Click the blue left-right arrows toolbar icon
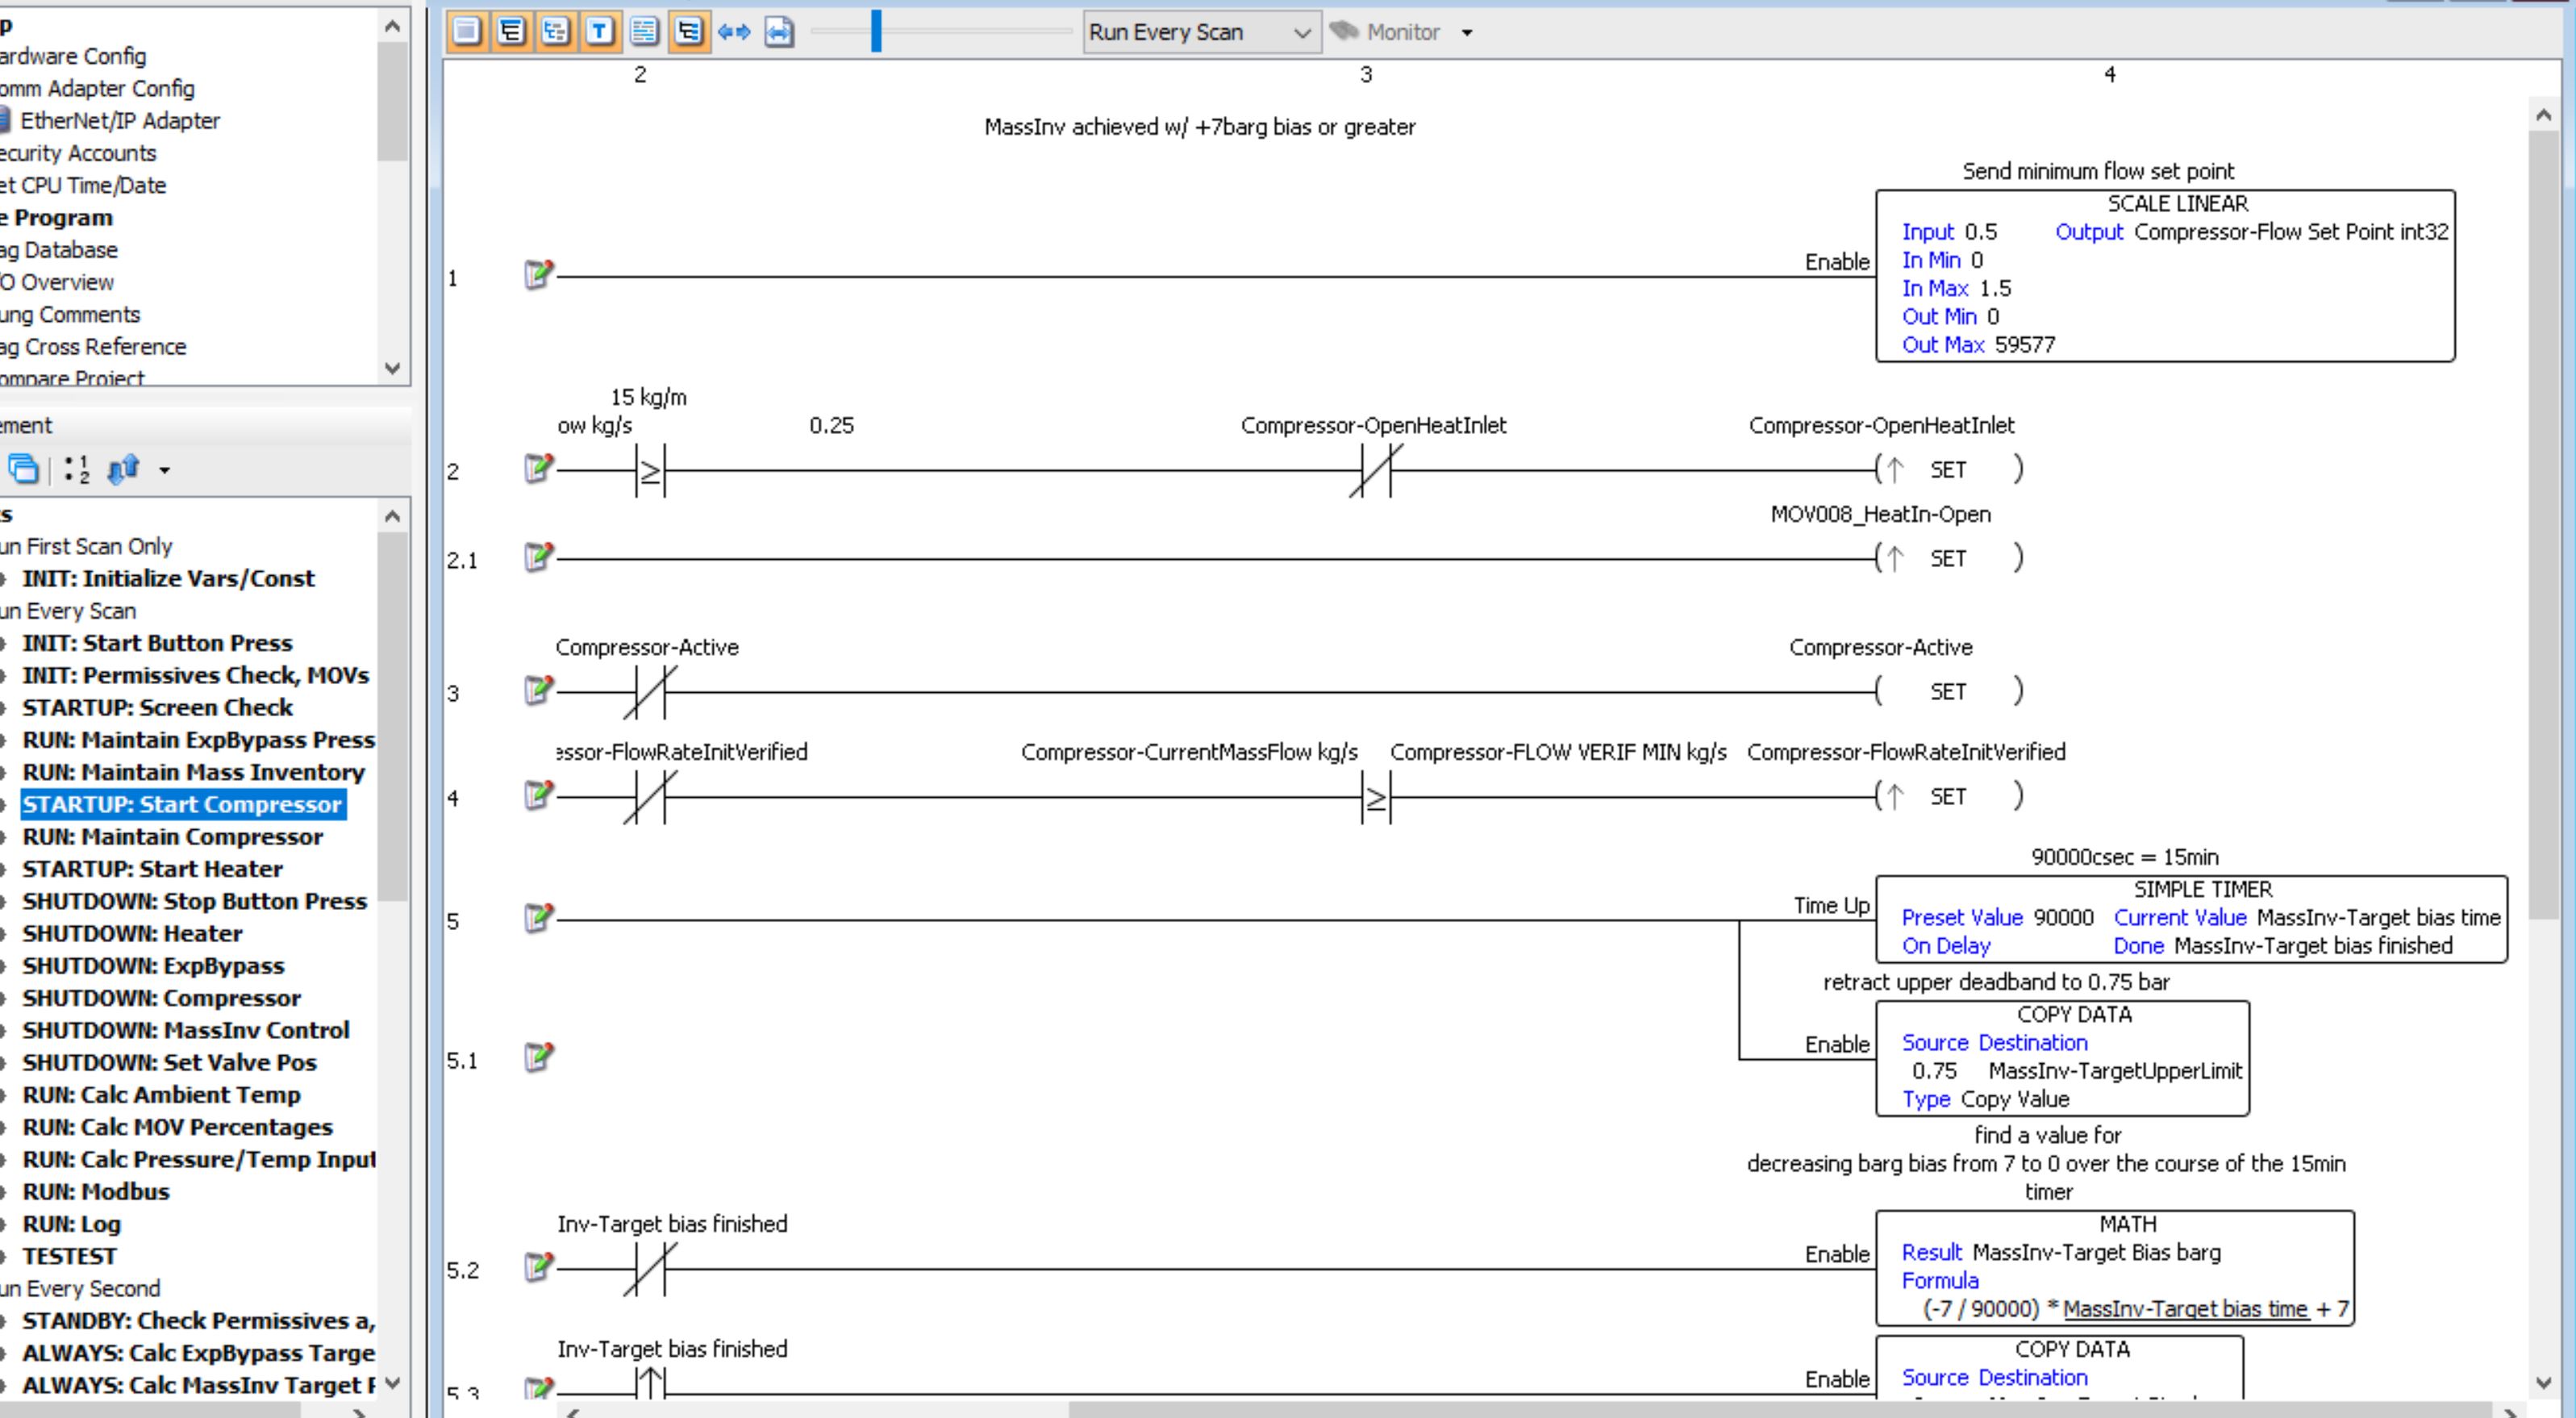Screen dimensions: 2576x1418 point(733,32)
